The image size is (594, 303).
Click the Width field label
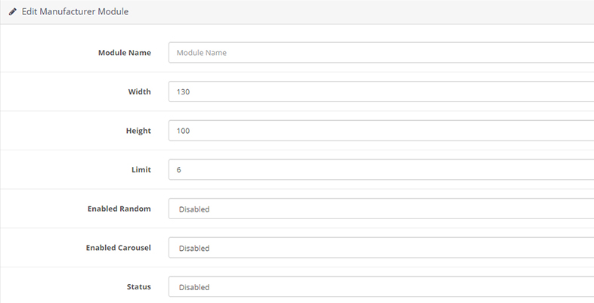tap(139, 92)
